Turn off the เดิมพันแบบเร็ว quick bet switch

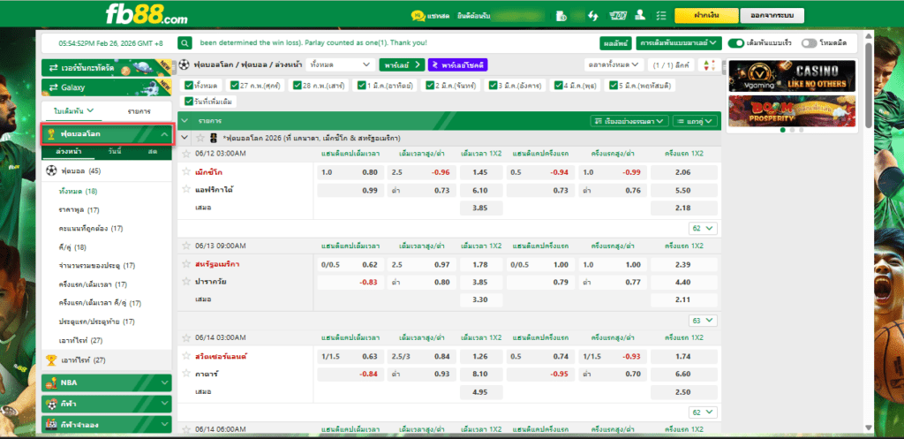pyautogui.click(x=735, y=43)
